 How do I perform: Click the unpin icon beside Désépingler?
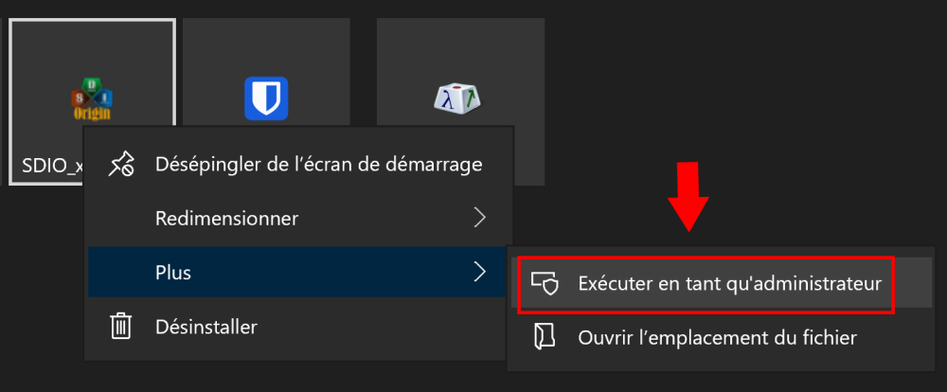[x=122, y=164]
